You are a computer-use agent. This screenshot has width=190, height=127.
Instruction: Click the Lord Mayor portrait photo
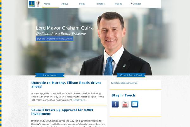(116, 43)
